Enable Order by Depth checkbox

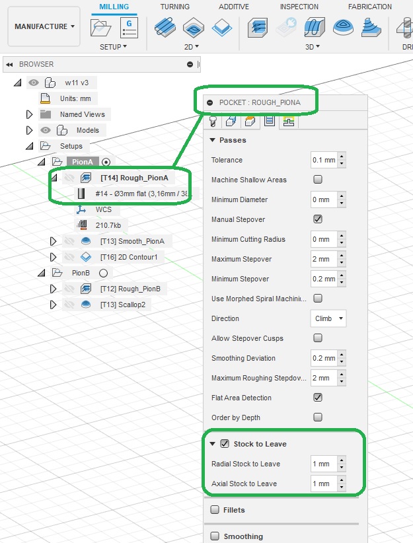[318, 417]
